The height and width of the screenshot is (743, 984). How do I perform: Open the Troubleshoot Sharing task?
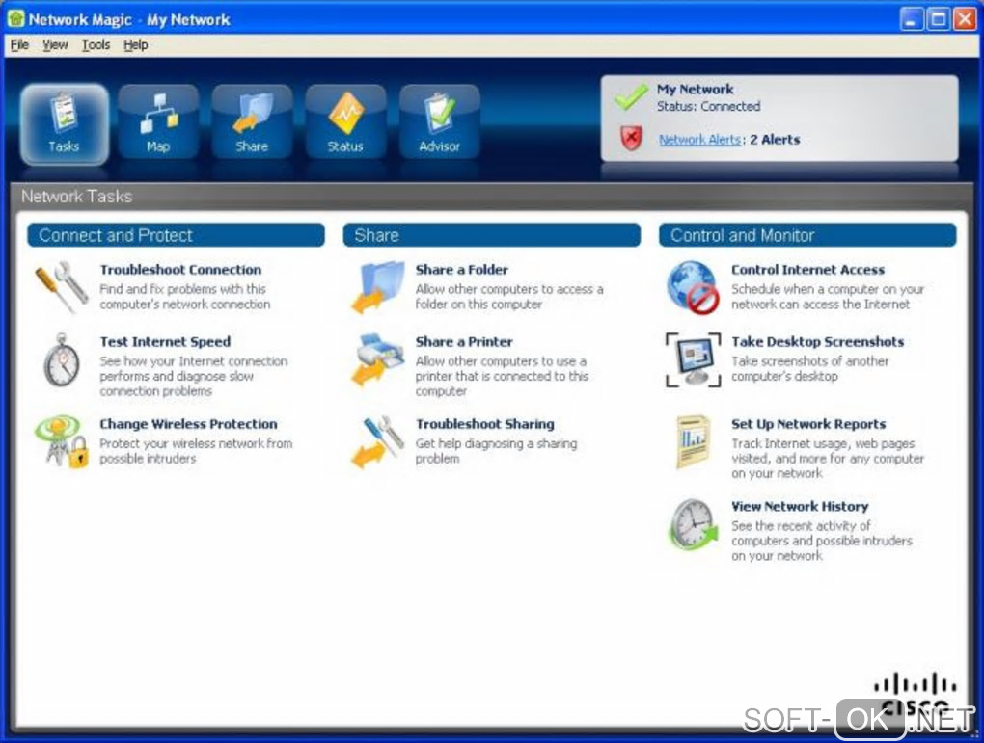tap(485, 424)
